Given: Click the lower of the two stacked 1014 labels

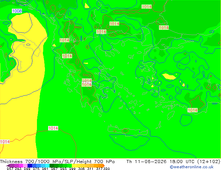Looking at the screenshot, I should tap(87, 85).
